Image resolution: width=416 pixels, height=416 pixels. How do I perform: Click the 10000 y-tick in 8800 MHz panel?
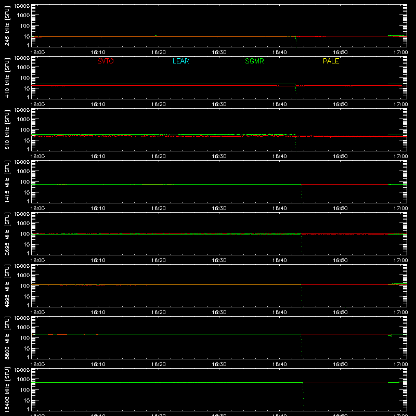click(x=22, y=318)
